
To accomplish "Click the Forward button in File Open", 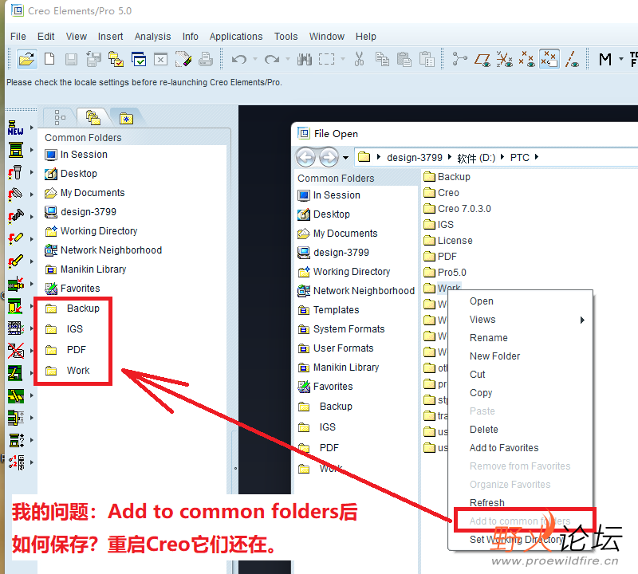I will point(329,157).
